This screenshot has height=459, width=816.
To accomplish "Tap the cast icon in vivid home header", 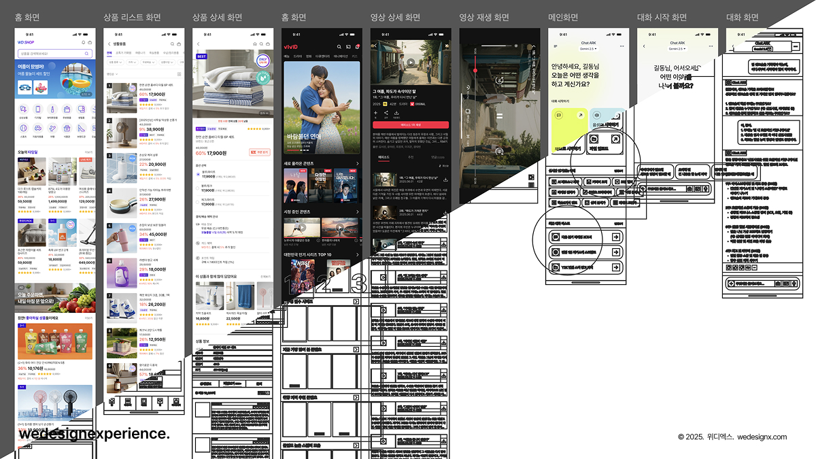I will [348, 47].
